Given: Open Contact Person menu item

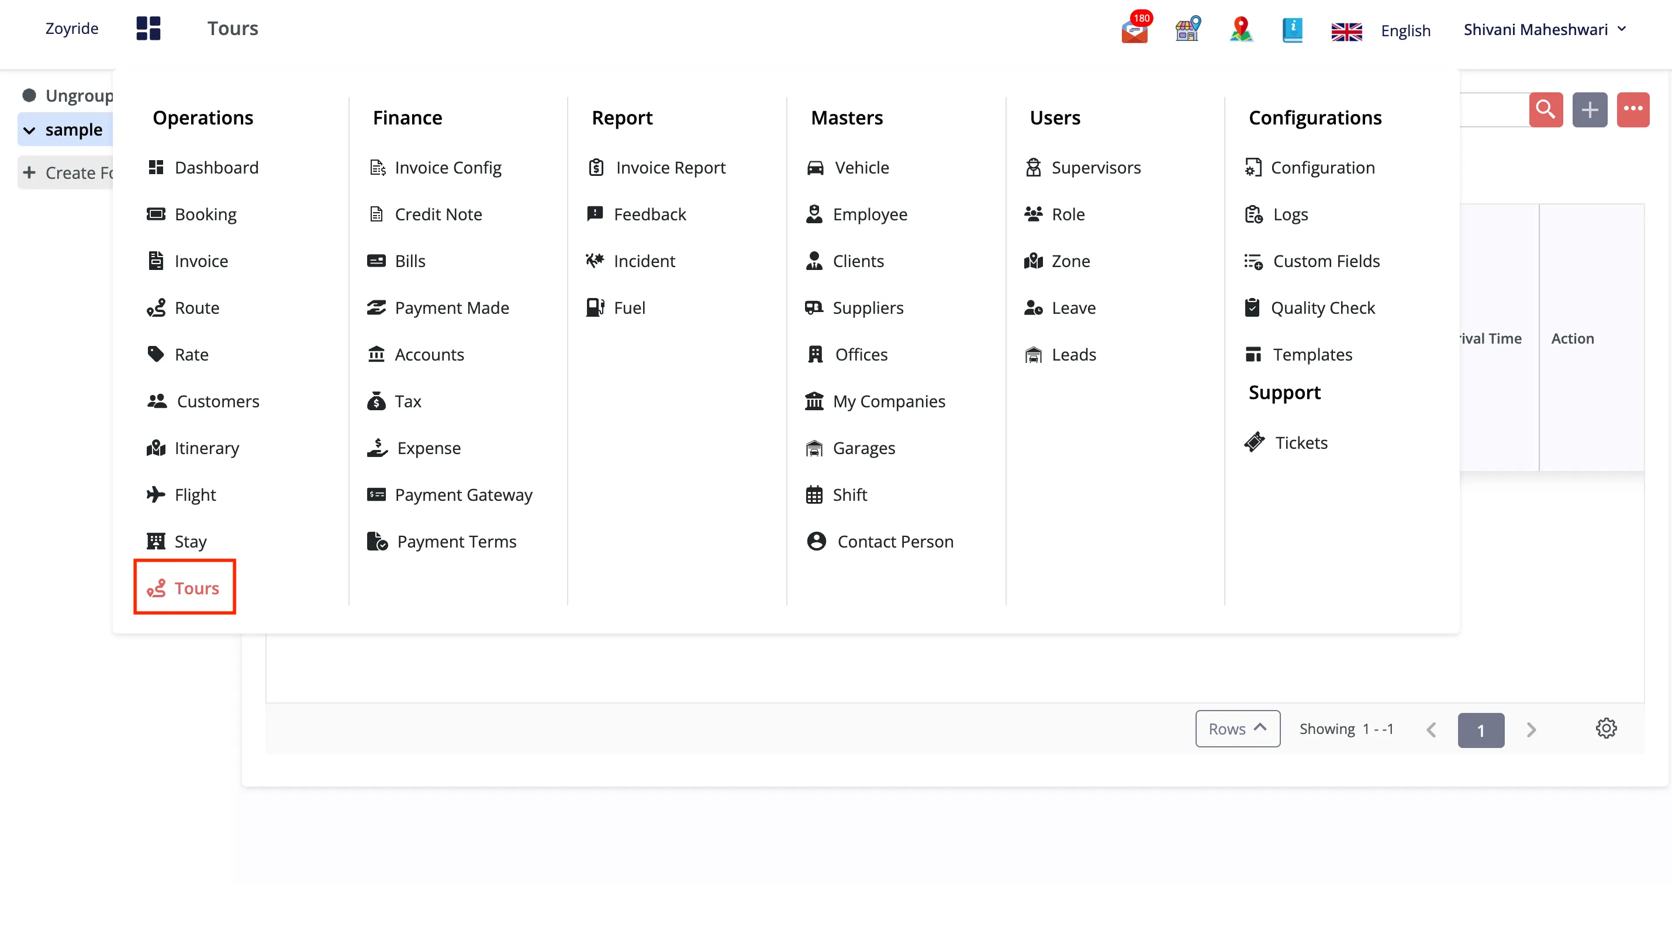Looking at the screenshot, I should tap(880, 541).
